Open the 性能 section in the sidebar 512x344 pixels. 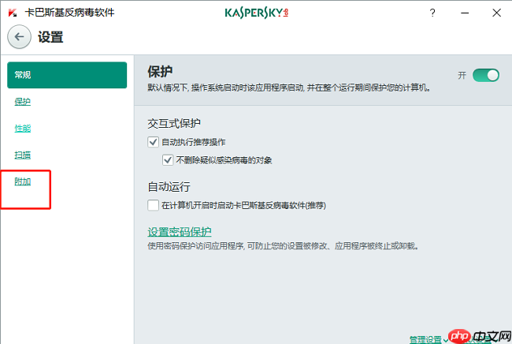[23, 128]
